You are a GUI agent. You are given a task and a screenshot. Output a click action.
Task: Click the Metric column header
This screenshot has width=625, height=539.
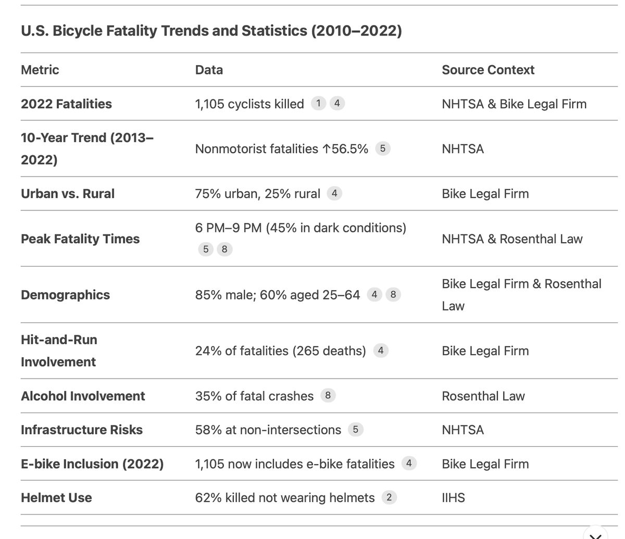(40, 70)
